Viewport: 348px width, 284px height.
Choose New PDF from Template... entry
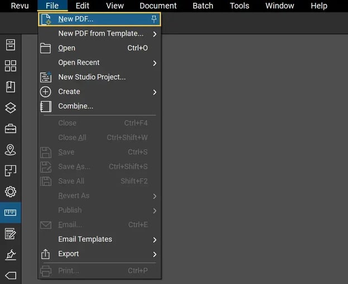tap(99, 33)
